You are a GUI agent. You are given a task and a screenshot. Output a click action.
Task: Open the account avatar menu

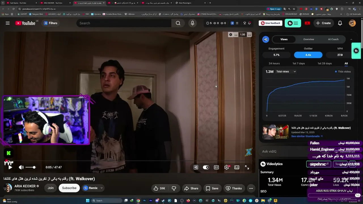click(x=352, y=23)
